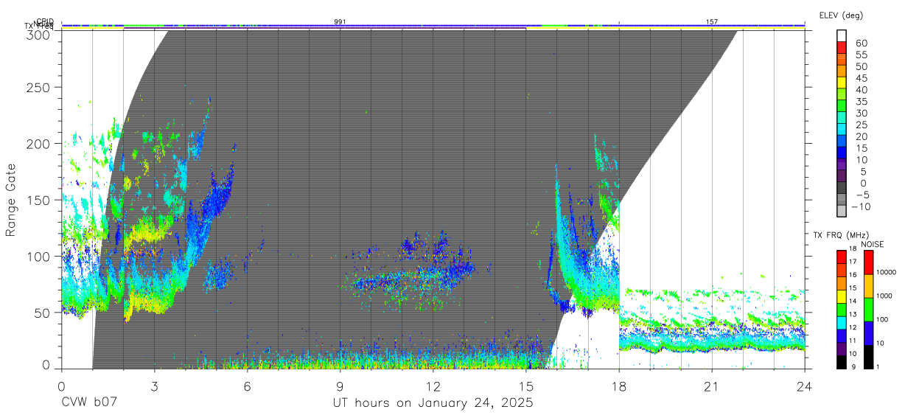
Task: Click the NOISE legend title
Action: click(x=873, y=244)
